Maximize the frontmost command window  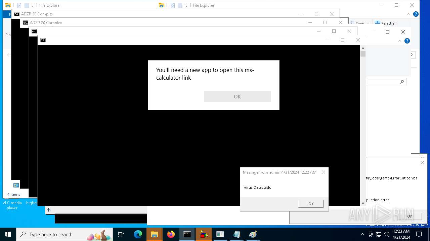(x=343, y=40)
